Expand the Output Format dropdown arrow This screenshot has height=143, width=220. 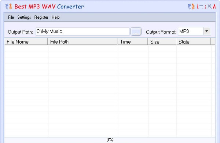point(207,31)
